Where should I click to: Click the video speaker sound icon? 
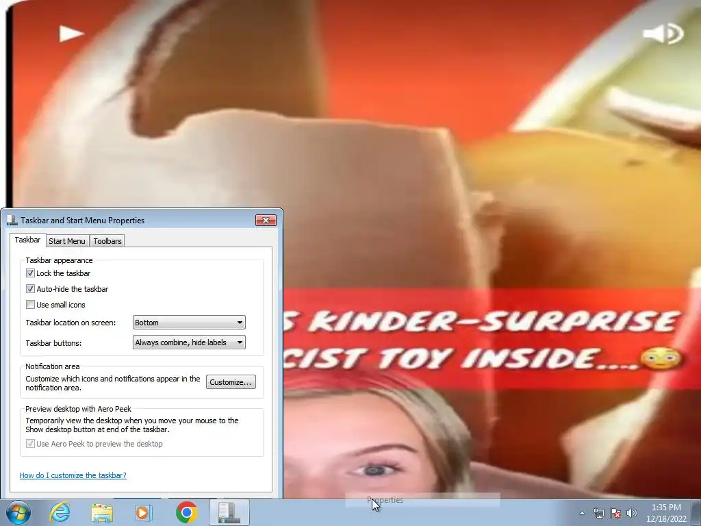point(663,34)
